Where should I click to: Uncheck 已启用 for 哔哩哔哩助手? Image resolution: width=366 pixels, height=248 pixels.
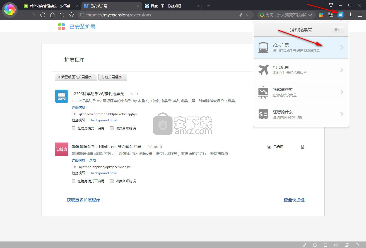point(269,147)
